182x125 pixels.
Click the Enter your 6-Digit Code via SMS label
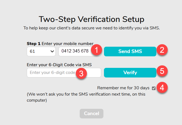click(x=59, y=65)
